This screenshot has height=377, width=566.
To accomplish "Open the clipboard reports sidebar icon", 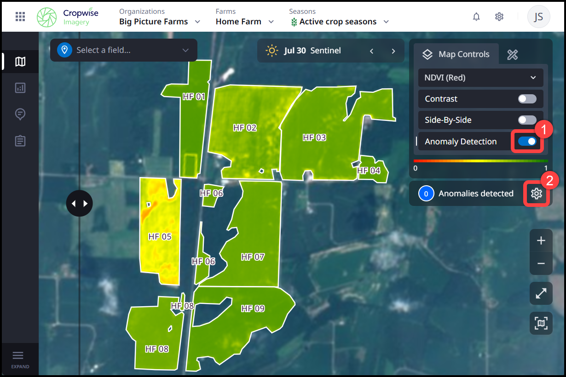I will coord(20,141).
